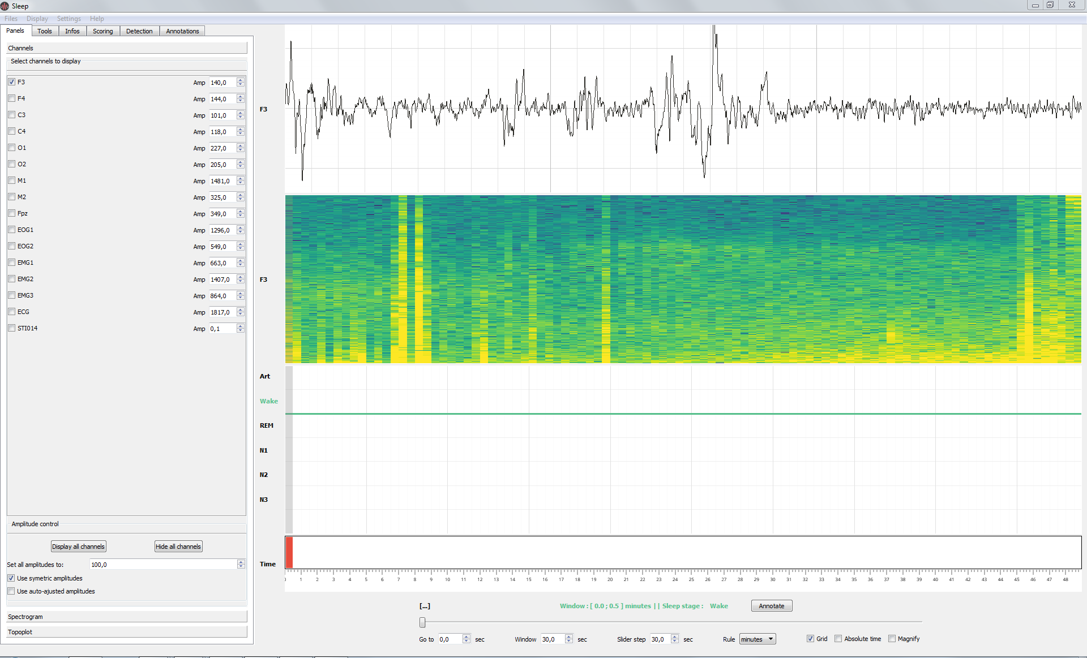Viewport: 1087px width, 658px height.
Task: Click the N3 stage label on hypnogram
Action: pyautogui.click(x=264, y=500)
